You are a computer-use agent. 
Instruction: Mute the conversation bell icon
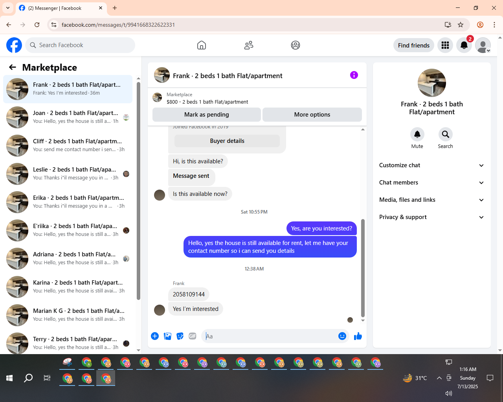pos(417,134)
